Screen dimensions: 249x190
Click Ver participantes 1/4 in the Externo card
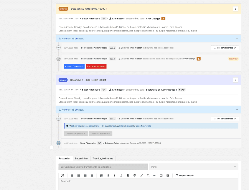[x=225, y=48]
